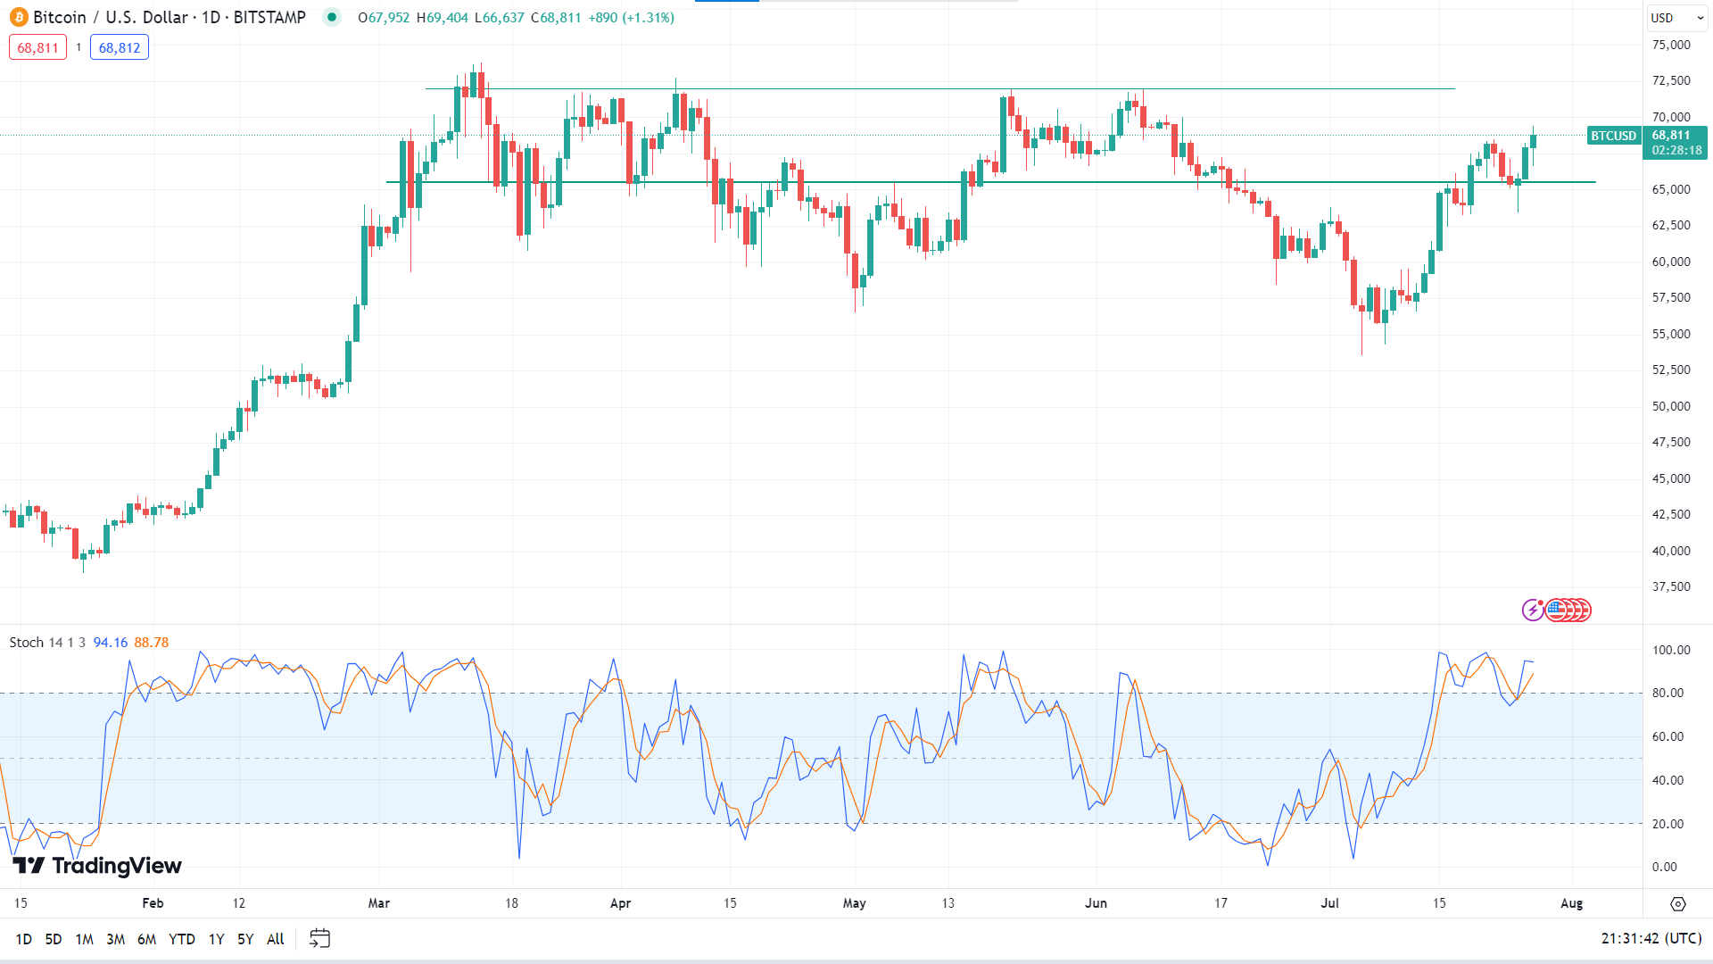Image resolution: width=1713 pixels, height=964 pixels.
Task: Click the Bitcoin logo icon next to symbol
Action: 18,17
